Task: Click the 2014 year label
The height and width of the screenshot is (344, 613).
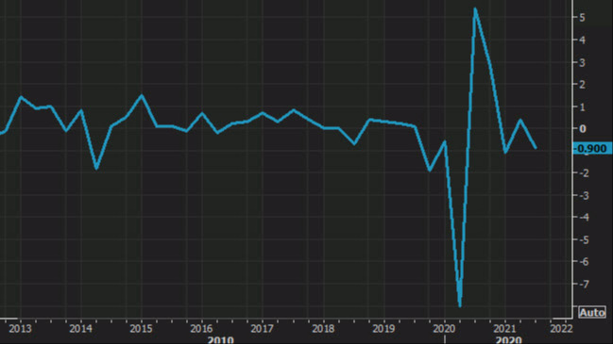Action: pos(80,329)
